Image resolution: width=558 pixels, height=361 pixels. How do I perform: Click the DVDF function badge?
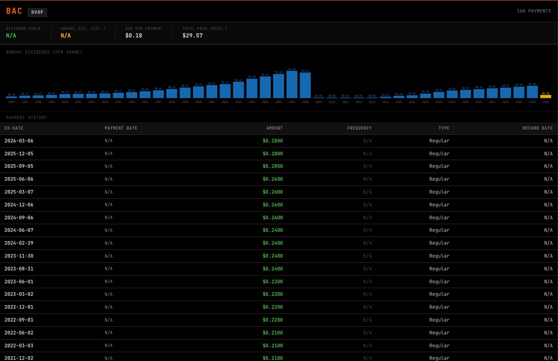pyautogui.click(x=37, y=12)
